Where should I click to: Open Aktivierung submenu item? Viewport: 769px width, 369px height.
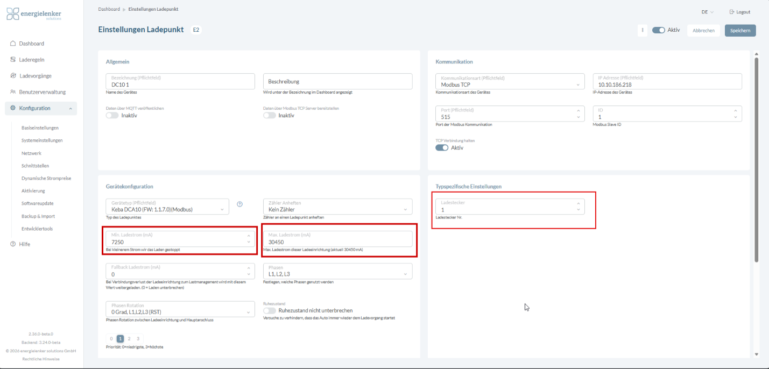pos(33,191)
